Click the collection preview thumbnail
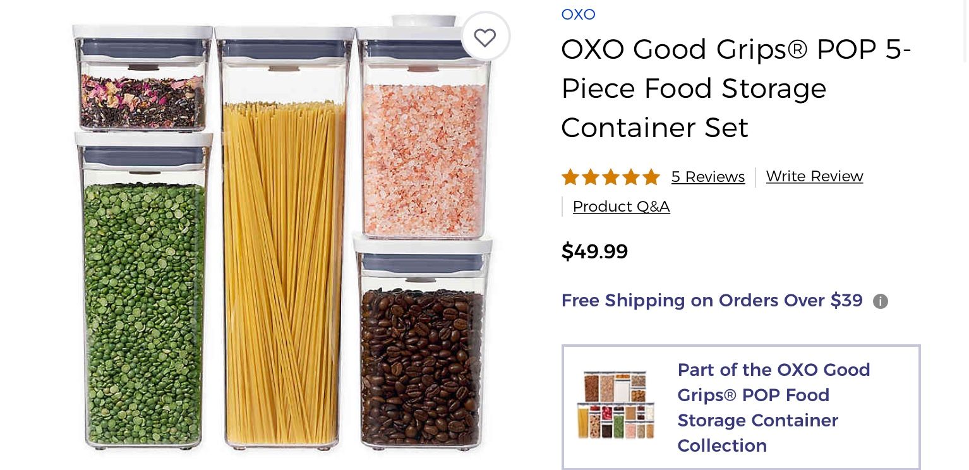Image resolution: width=969 pixels, height=470 pixels. [x=615, y=404]
